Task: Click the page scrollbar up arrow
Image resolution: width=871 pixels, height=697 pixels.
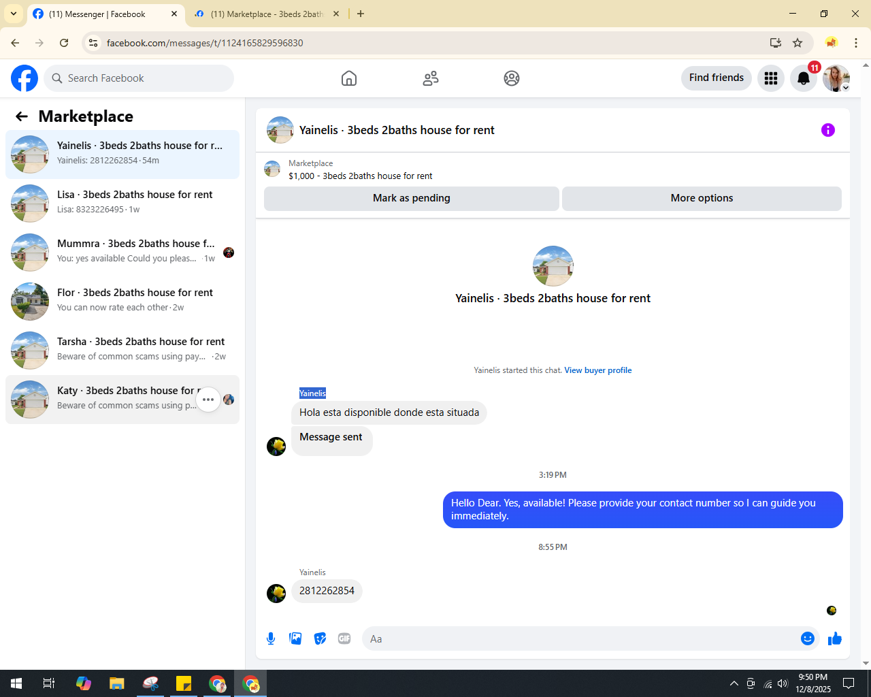Action: pyautogui.click(x=866, y=65)
